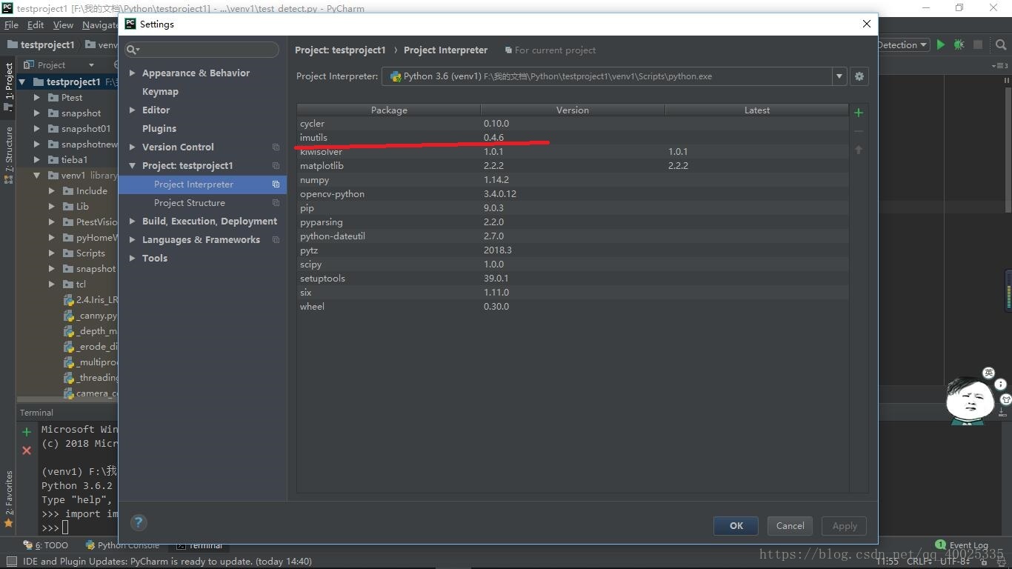This screenshot has width=1012, height=569.
Task: Open the Event Log
Action: (x=962, y=545)
